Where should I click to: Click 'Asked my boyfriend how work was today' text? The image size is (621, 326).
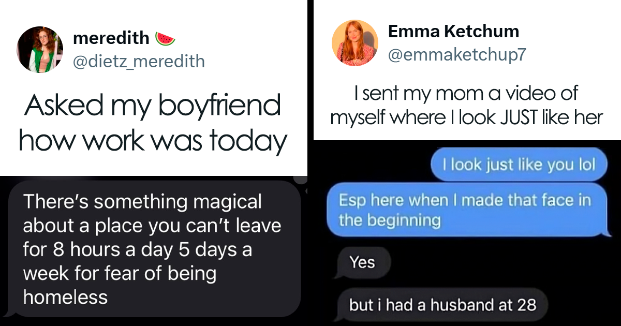tap(153, 122)
